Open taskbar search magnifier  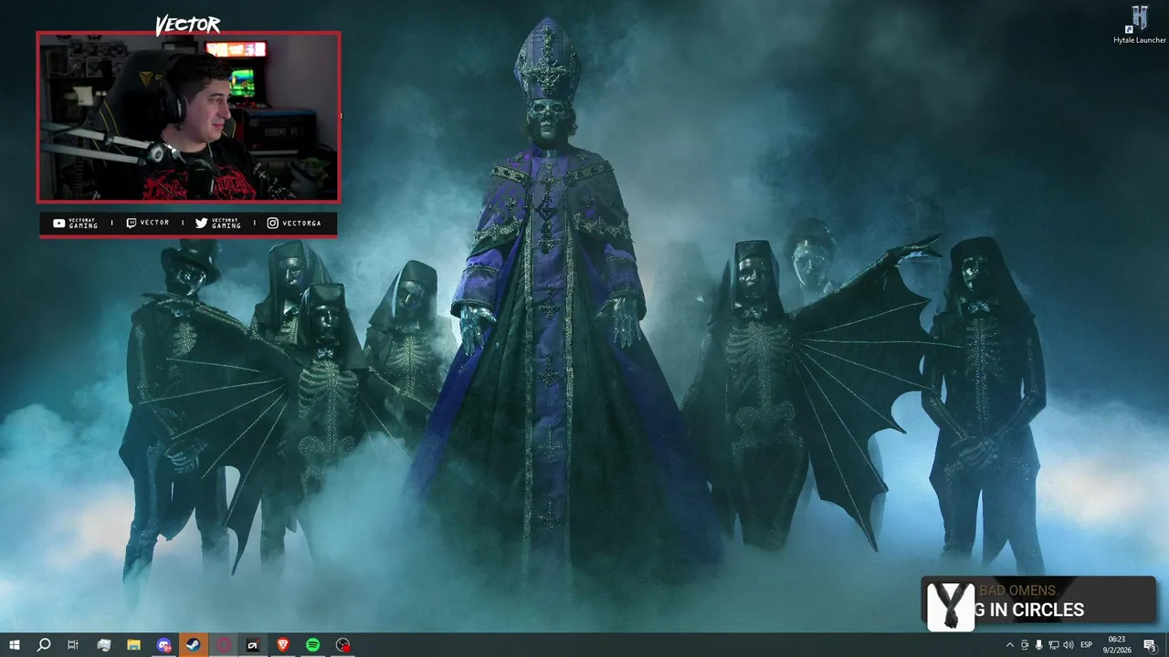click(44, 645)
